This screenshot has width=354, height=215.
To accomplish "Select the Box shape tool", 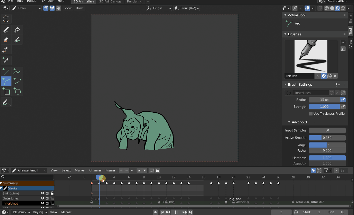I will tap(6, 91).
